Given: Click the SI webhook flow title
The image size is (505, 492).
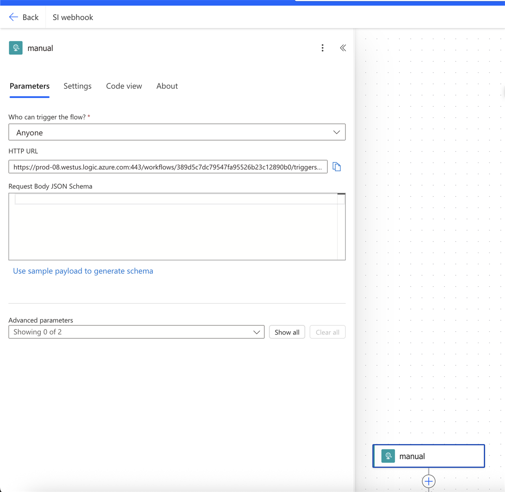Looking at the screenshot, I should point(73,17).
